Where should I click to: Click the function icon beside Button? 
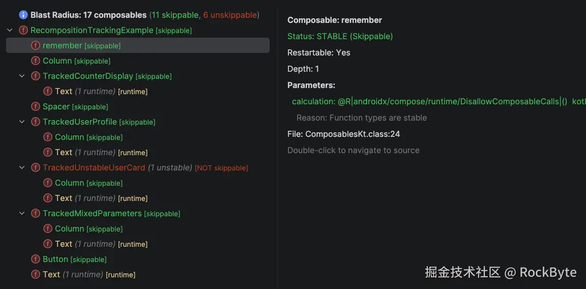point(36,259)
